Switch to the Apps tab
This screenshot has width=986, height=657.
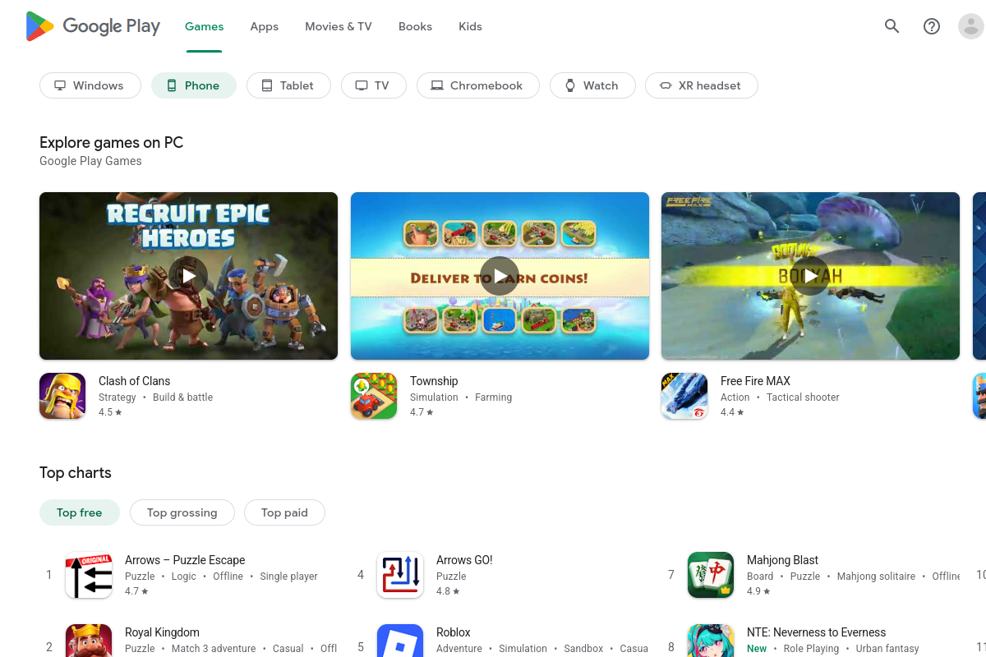265,26
